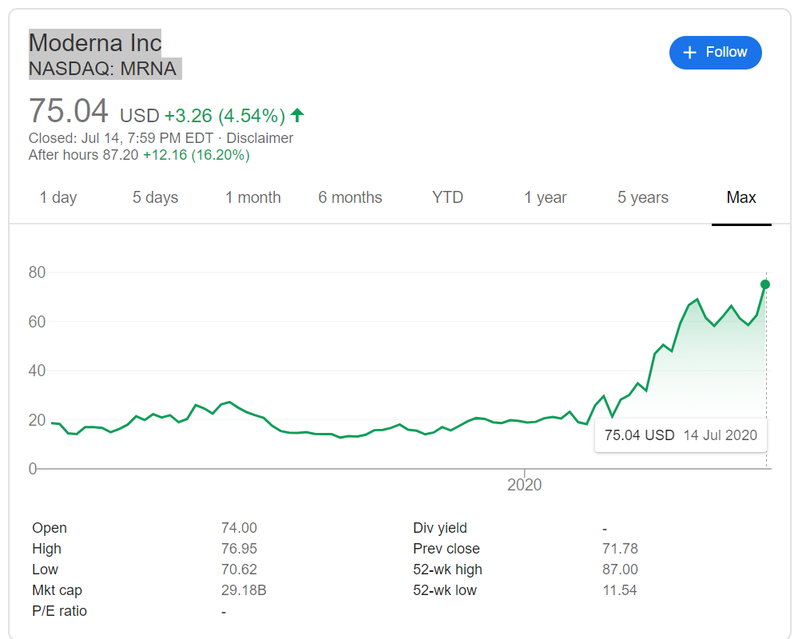Select the 1 day tab
Image resolution: width=798 pixels, height=639 pixels.
(x=58, y=197)
